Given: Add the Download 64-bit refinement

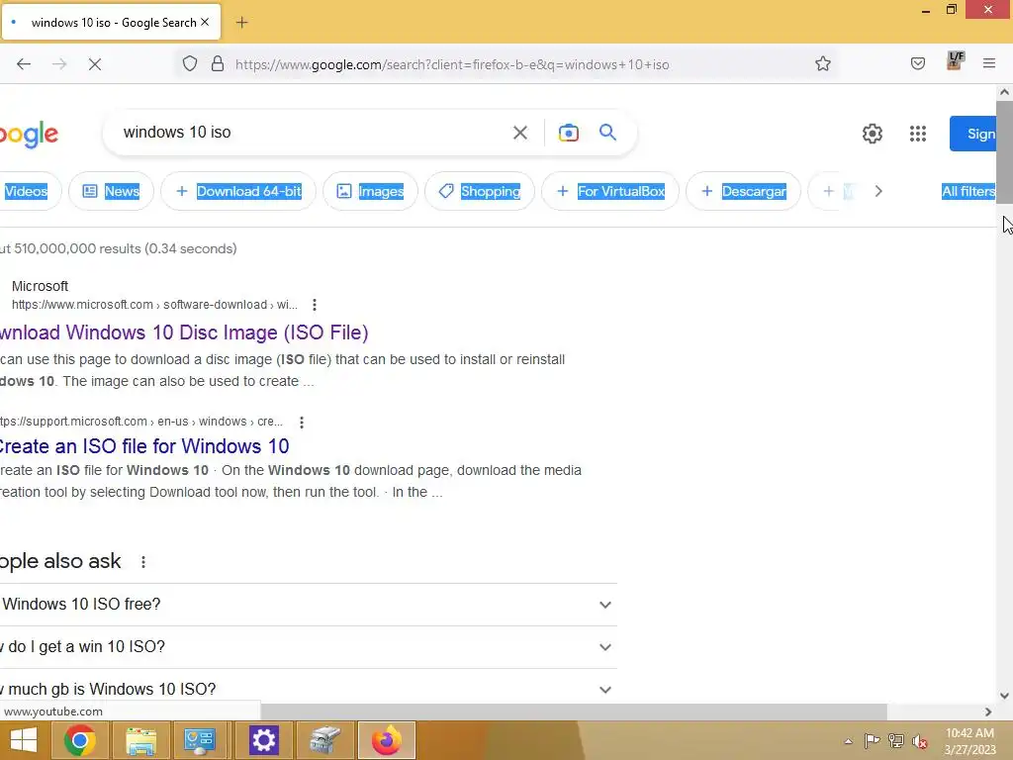Looking at the screenshot, I should 238,191.
